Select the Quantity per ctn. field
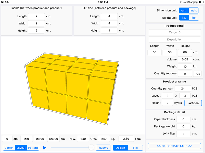 coord(183,88)
